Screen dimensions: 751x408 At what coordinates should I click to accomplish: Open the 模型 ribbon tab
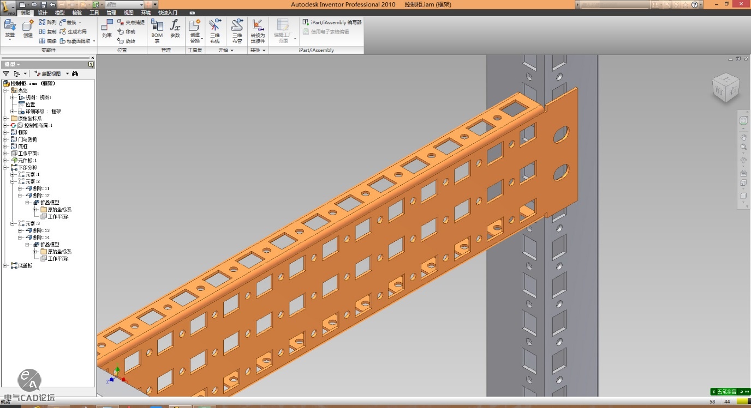click(x=60, y=13)
